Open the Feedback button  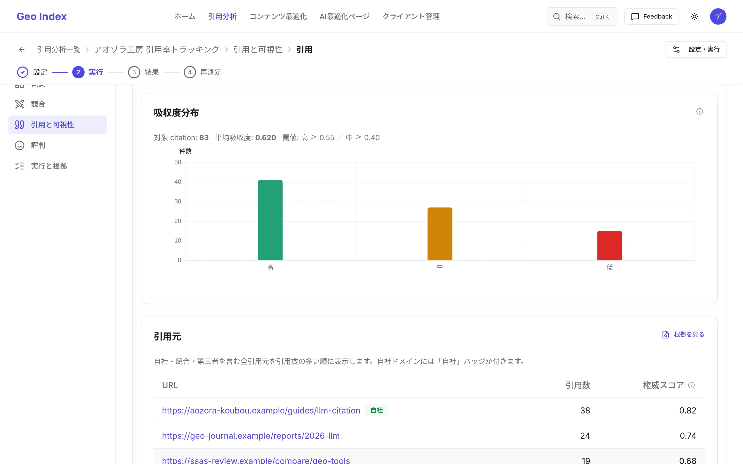[x=651, y=16]
